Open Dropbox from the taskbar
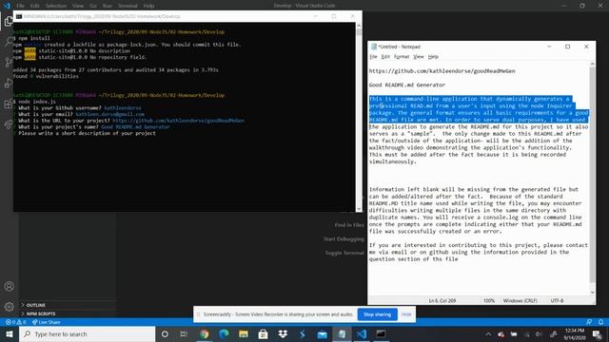The height and width of the screenshot is (342, 609). (283, 333)
